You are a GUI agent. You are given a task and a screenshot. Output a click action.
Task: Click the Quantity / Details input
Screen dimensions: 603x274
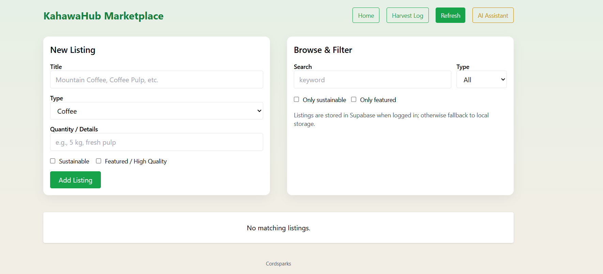point(156,142)
